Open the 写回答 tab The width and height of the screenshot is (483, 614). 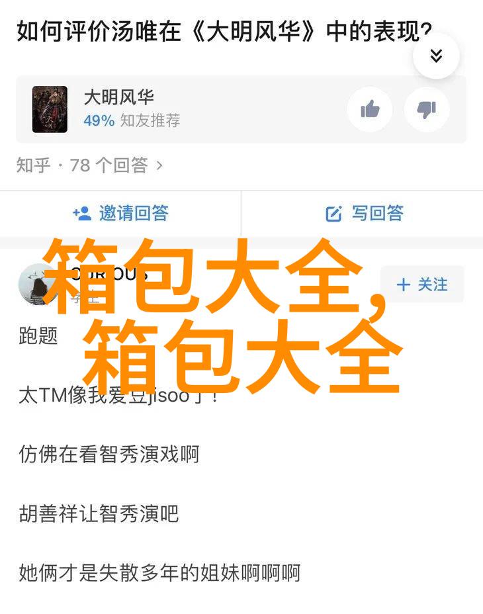[x=363, y=214]
